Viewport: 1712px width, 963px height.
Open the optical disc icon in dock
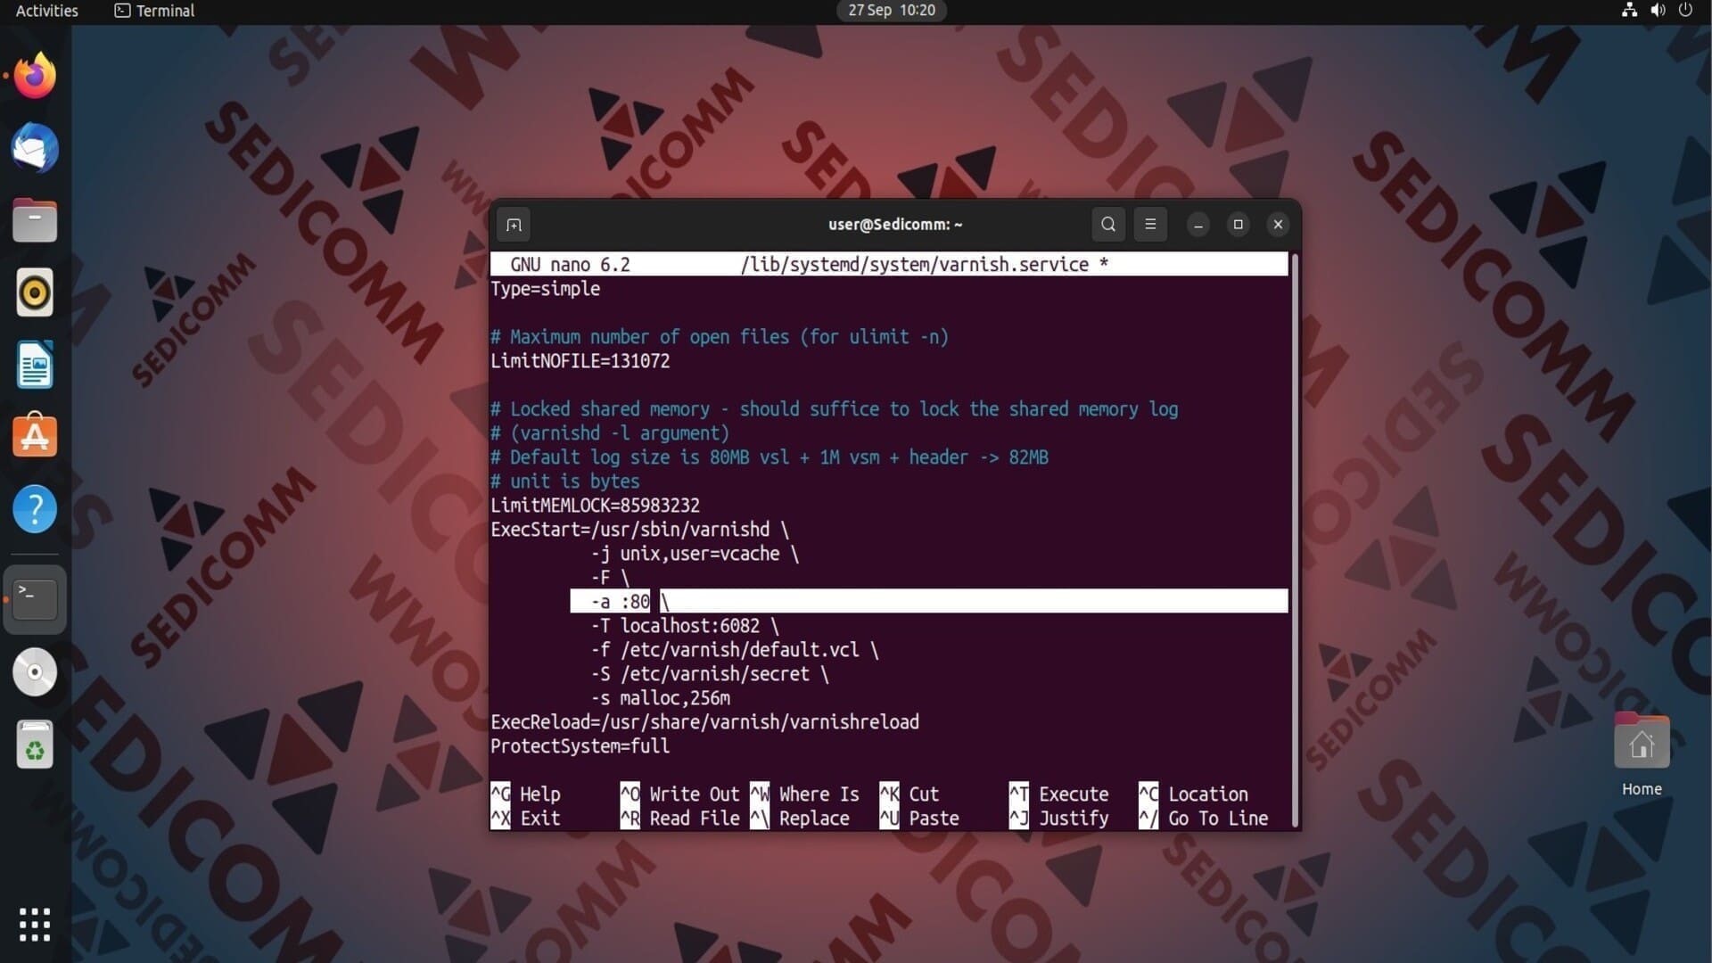(x=35, y=672)
